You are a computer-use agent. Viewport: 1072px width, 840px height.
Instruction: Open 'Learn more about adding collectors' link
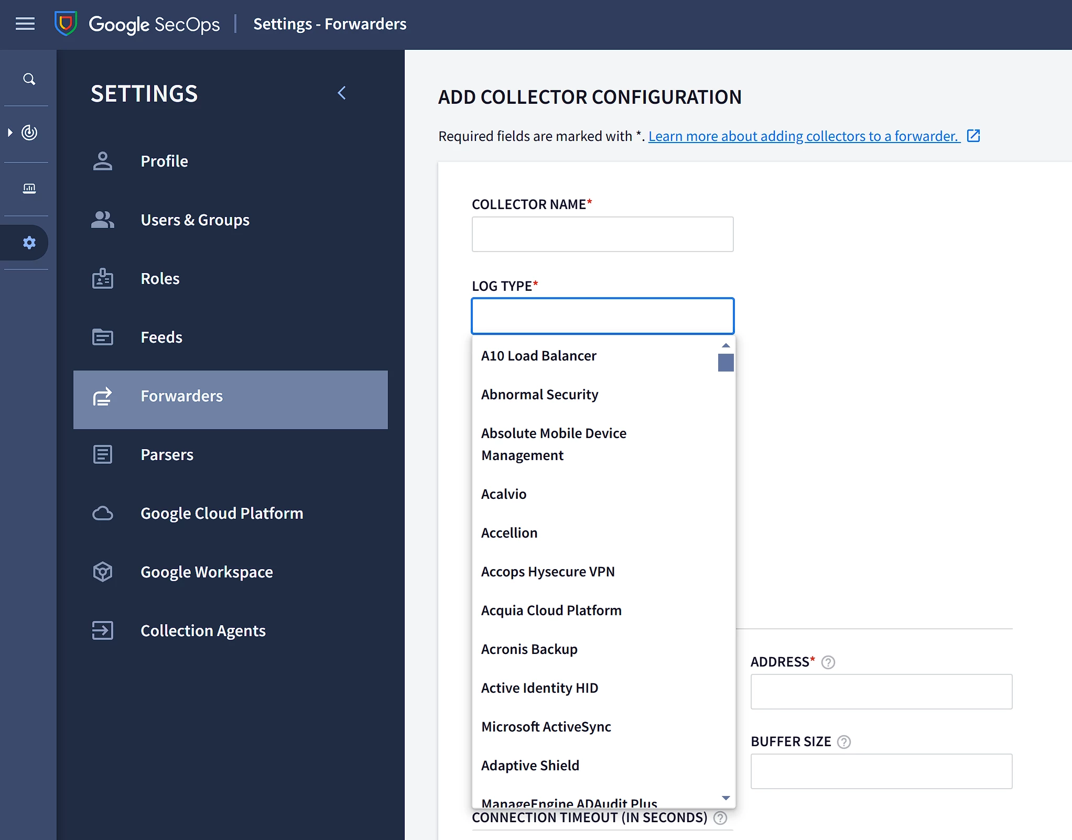pos(804,136)
